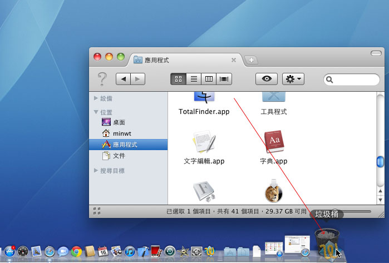Click the TotalFinder.app file name label
Image resolution: width=389 pixels, height=263 pixels.
[204, 112]
